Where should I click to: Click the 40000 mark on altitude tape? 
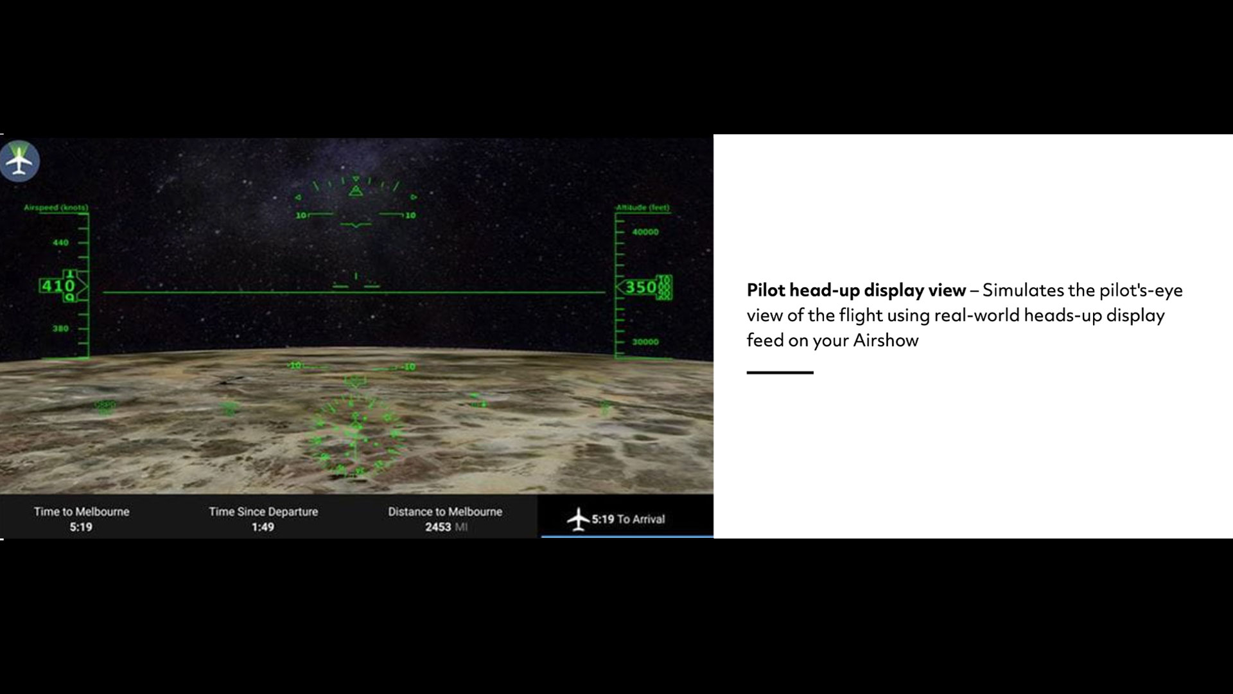click(x=645, y=232)
